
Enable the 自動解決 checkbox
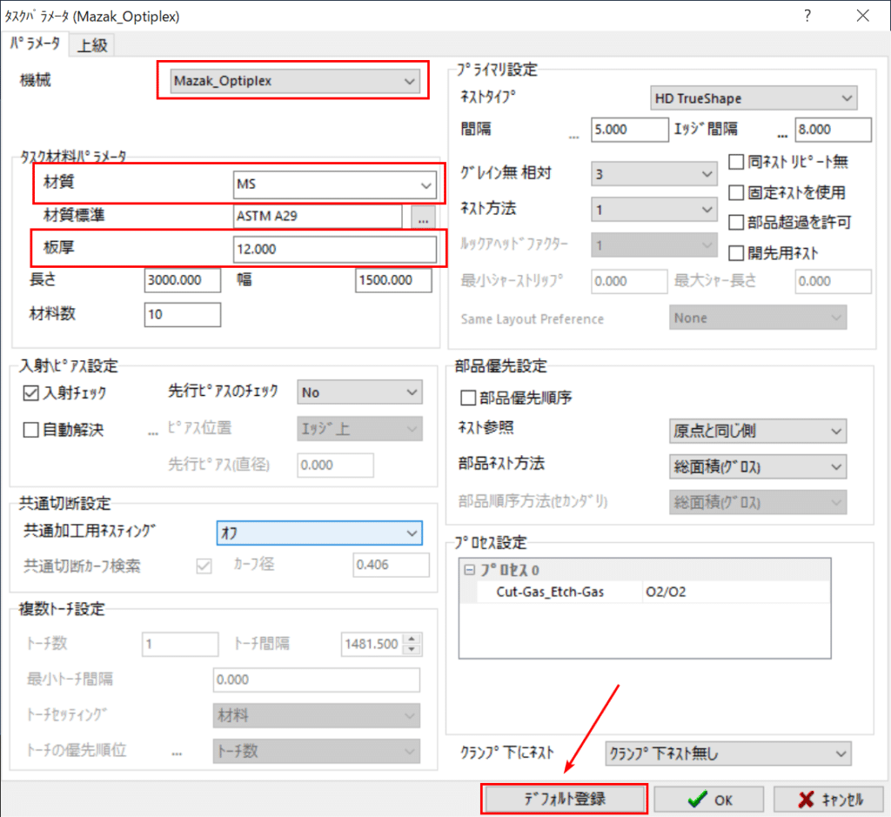[x=30, y=430]
